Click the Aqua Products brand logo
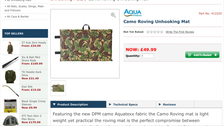Viewport: 224px width, 126px height. [132, 13]
